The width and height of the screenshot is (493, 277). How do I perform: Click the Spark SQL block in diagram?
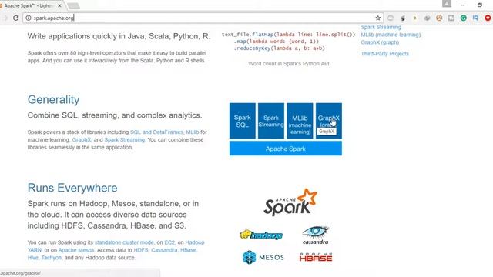click(x=243, y=121)
